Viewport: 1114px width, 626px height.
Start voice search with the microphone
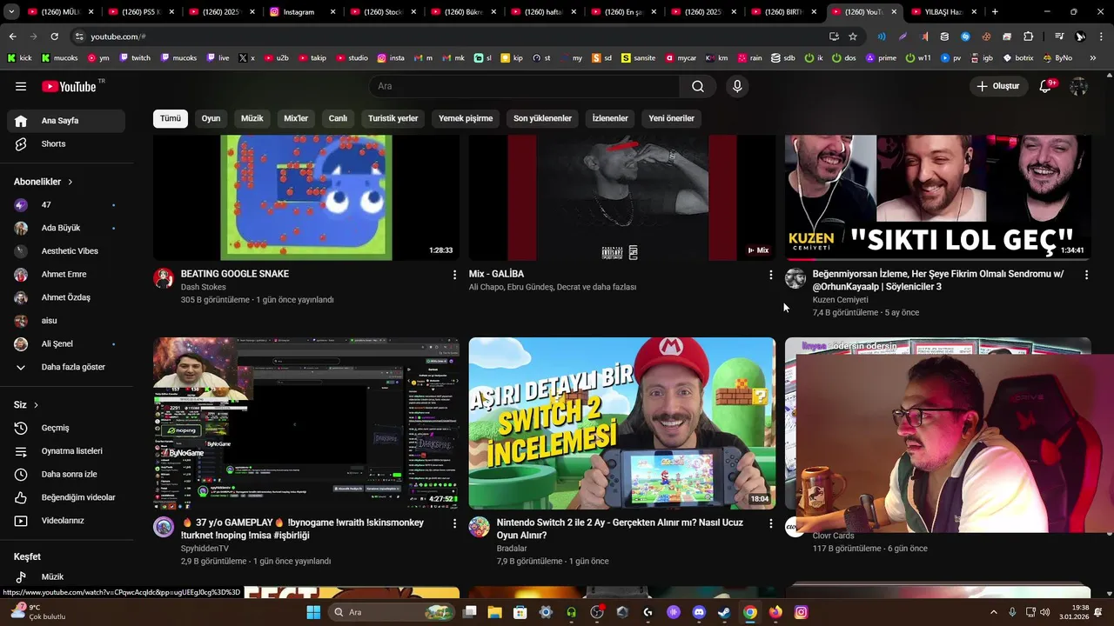[x=737, y=86]
